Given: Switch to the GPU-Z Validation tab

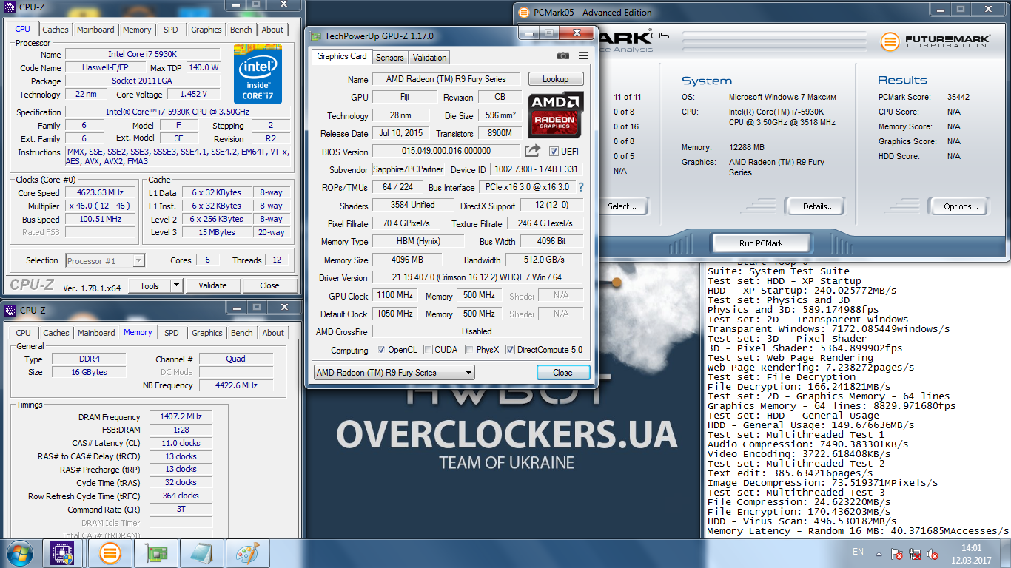Looking at the screenshot, I should [x=429, y=57].
